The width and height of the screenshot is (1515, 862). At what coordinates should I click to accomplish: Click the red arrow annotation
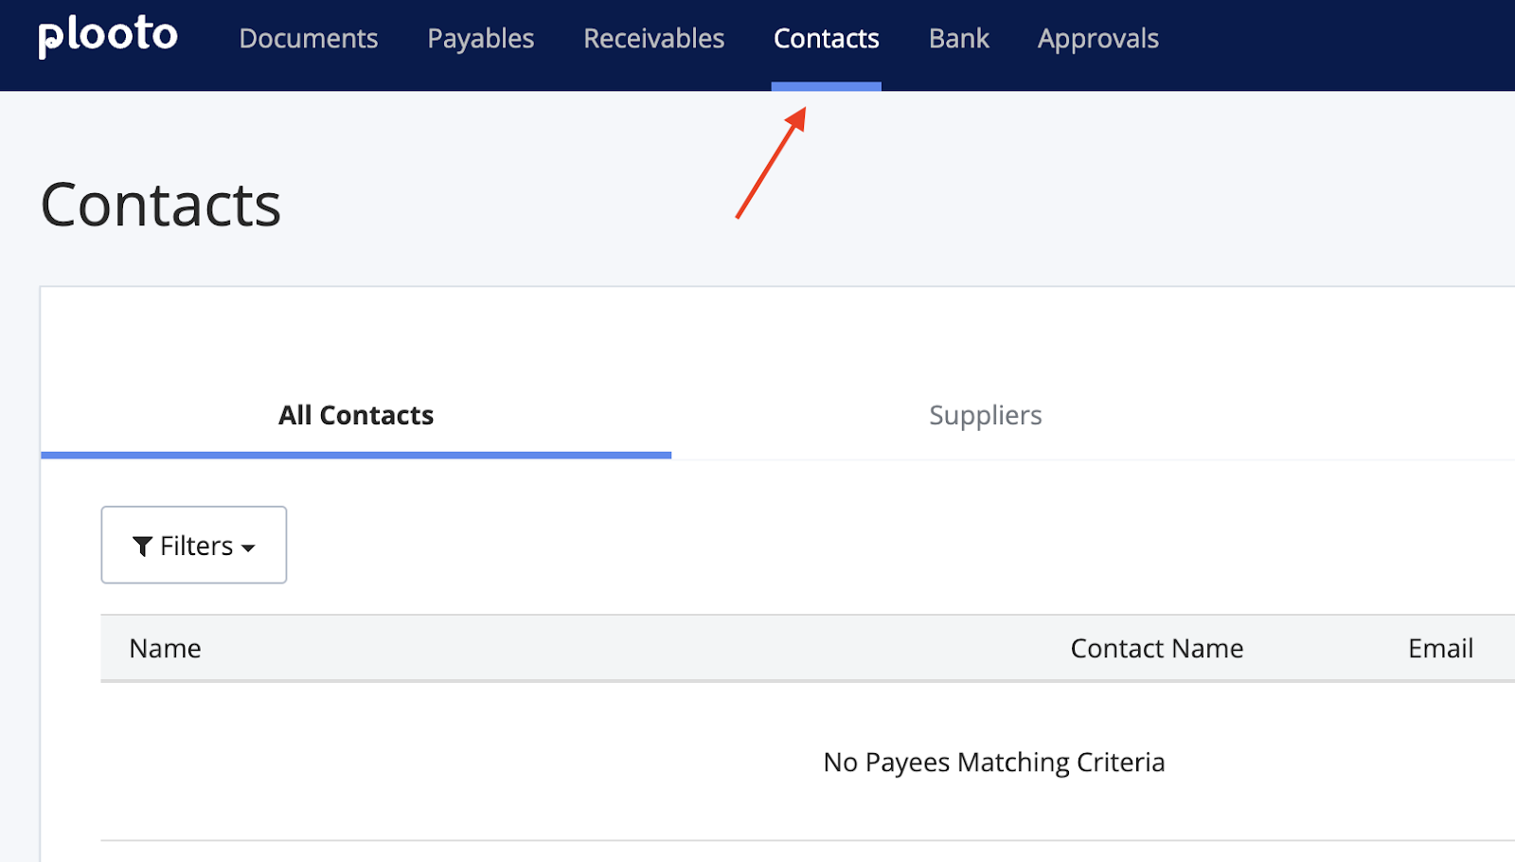click(771, 163)
